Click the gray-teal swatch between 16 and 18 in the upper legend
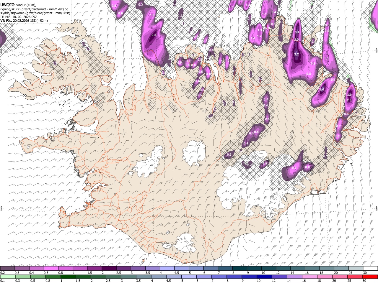The width and height of the screenshot is (378, 283). pos(312,268)
